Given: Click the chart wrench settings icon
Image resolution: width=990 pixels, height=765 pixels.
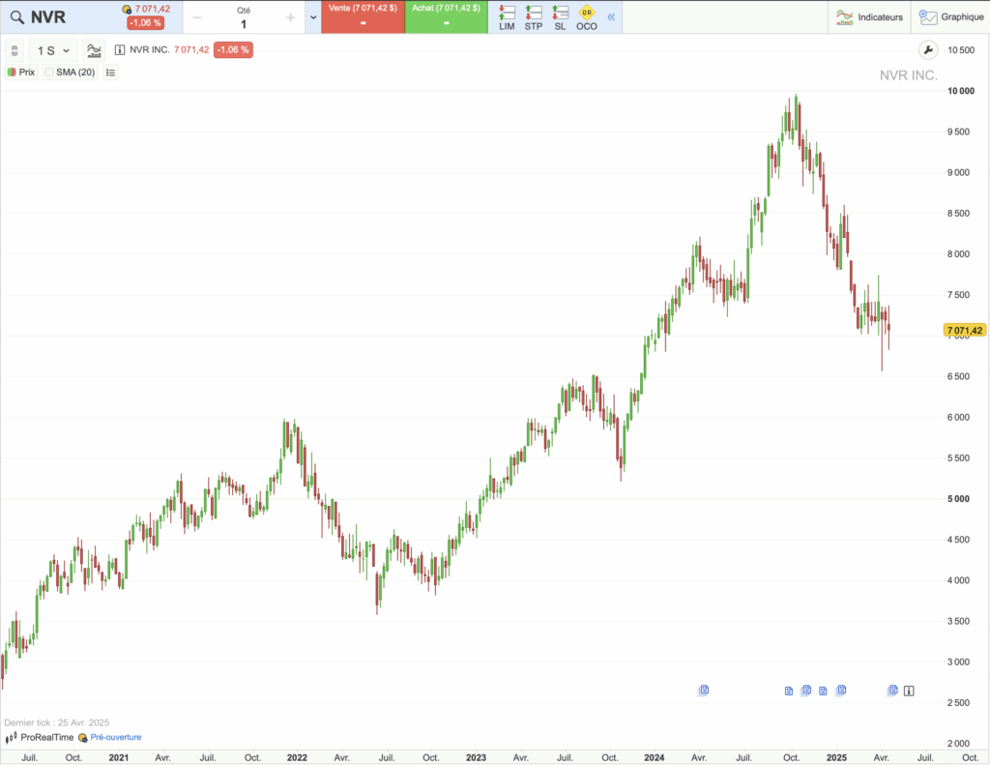Looking at the screenshot, I should pyautogui.click(x=928, y=50).
